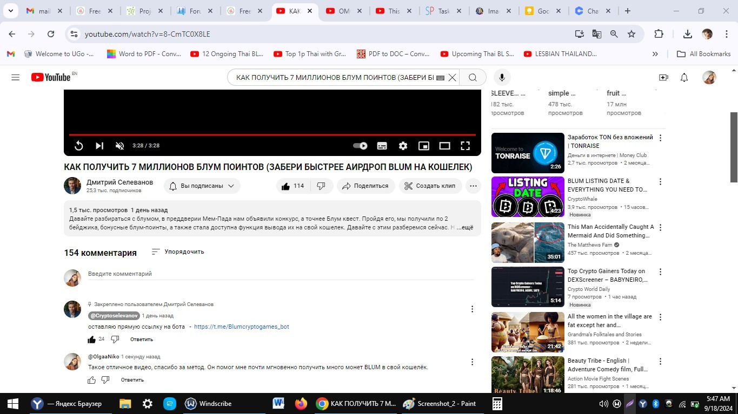Open Windows Start menu
This screenshot has height=414, width=738.
click(x=12, y=404)
